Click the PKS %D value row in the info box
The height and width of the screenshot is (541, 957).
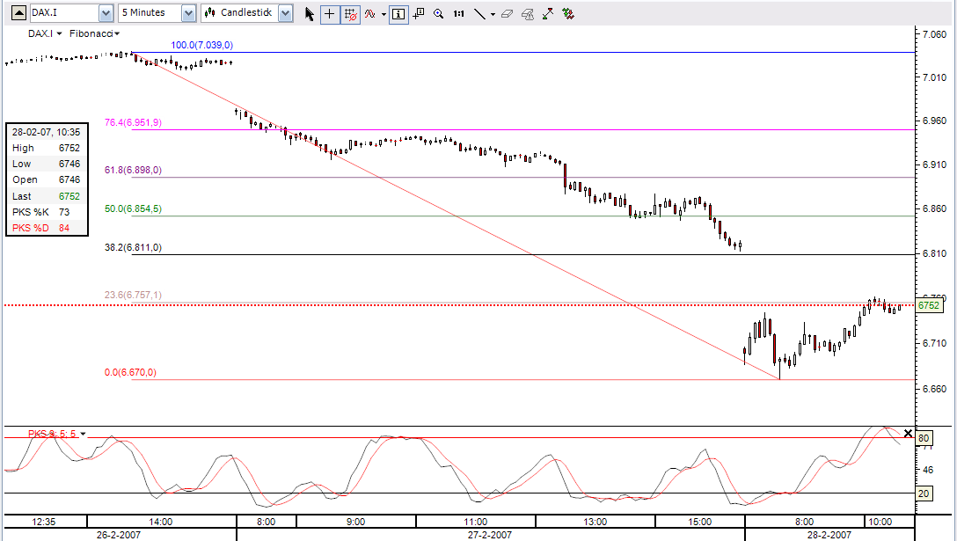pos(47,228)
